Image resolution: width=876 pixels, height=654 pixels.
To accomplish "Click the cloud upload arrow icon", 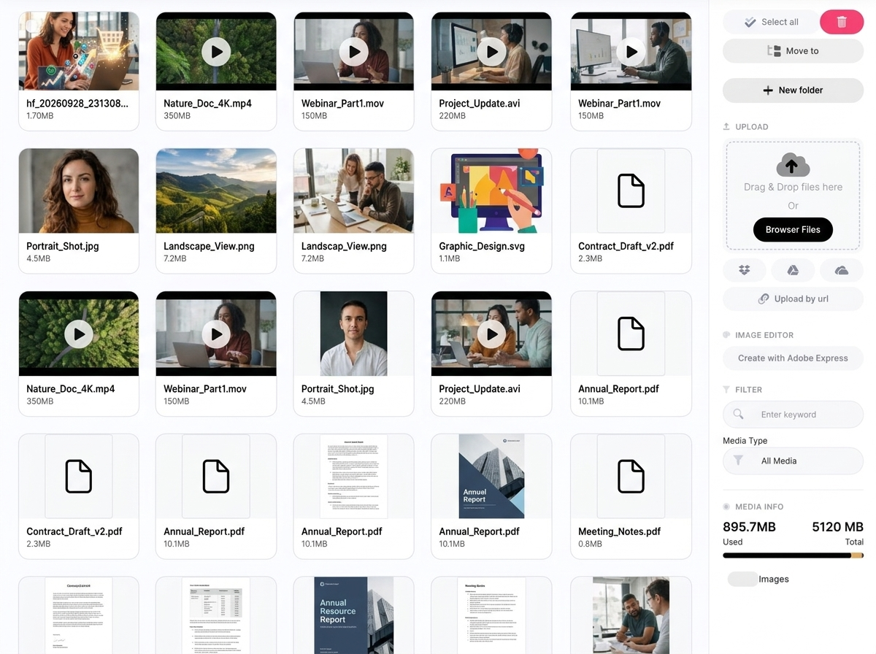I will pyautogui.click(x=793, y=165).
